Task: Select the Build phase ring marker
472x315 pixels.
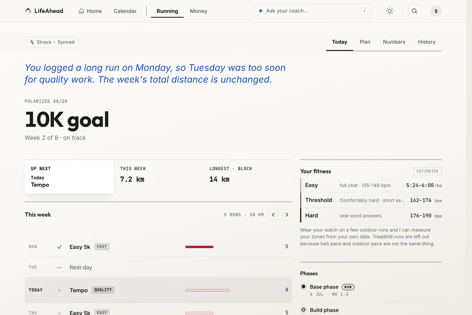Action: [x=303, y=310]
